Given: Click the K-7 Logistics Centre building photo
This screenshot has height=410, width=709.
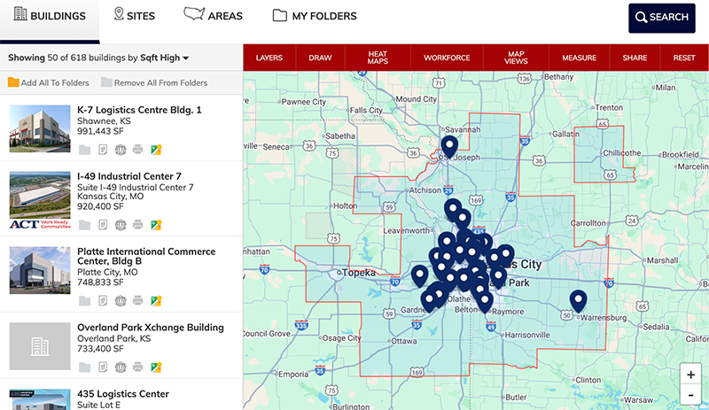Looking at the screenshot, I should (x=40, y=128).
